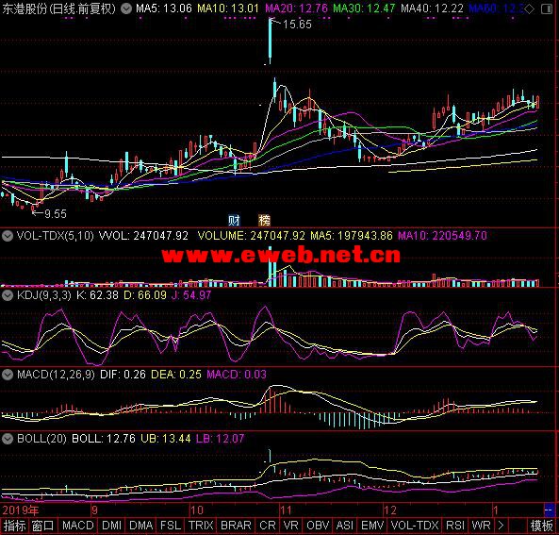This screenshot has height=535, width=559.
Task: Expand the KDJ(9,3,3) panel options arrow
Action: 8,295
